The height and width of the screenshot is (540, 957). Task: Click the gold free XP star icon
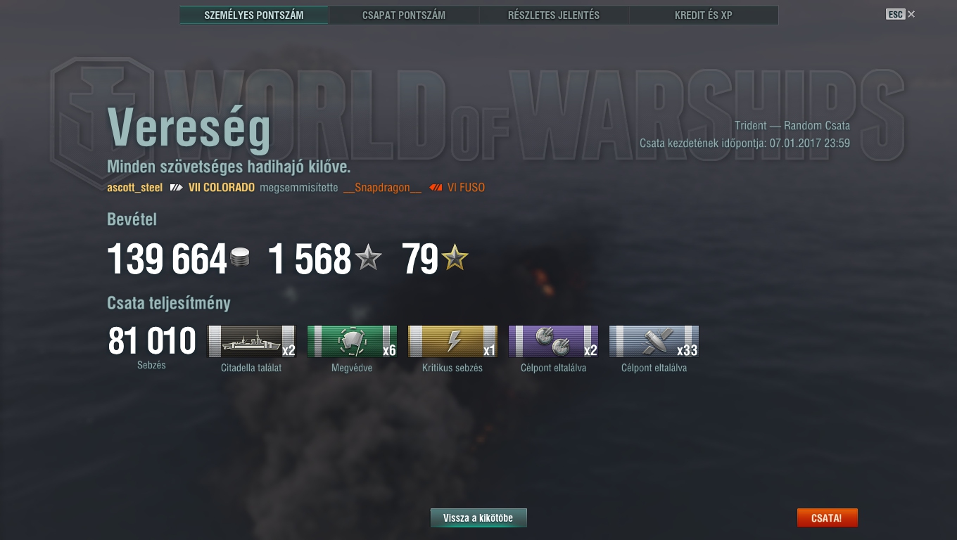click(x=455, y=258)
